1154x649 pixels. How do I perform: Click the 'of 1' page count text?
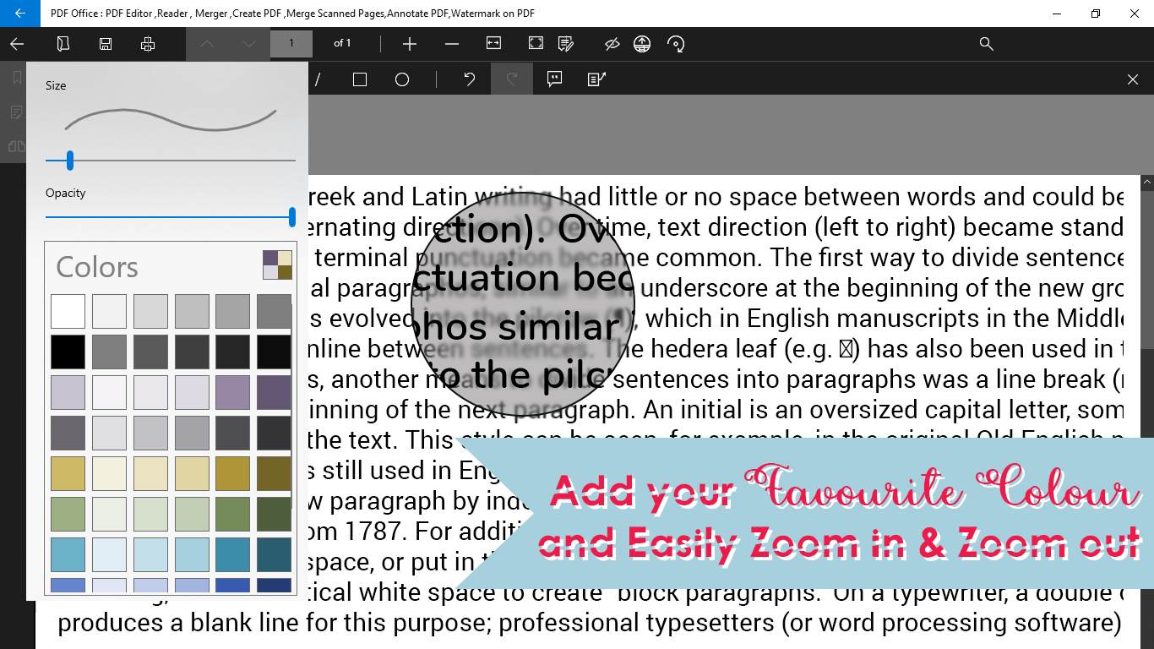(342, 43)
